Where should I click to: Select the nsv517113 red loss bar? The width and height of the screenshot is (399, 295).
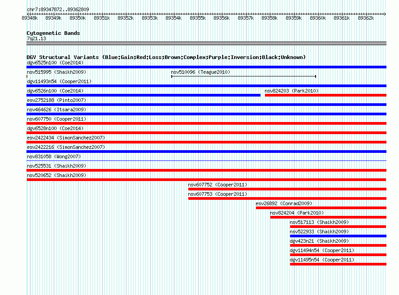pyautogui.click(x=338, y=227)
